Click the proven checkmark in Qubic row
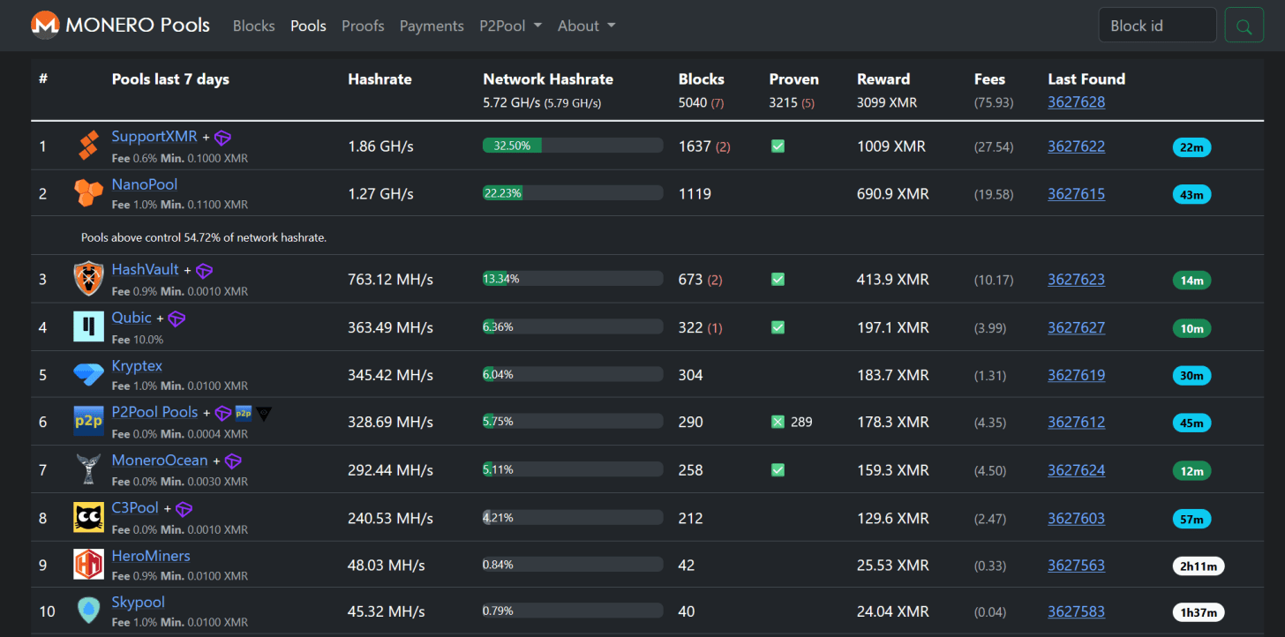1285x637 pixels. (x=778, y=327)
